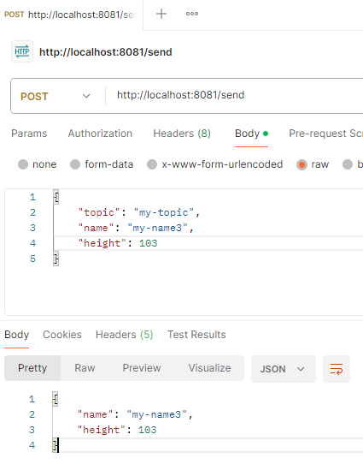Select the x-www-form-urlencoded radio option
The width and height of the screenshot is (363, 464).
point(152,164)
